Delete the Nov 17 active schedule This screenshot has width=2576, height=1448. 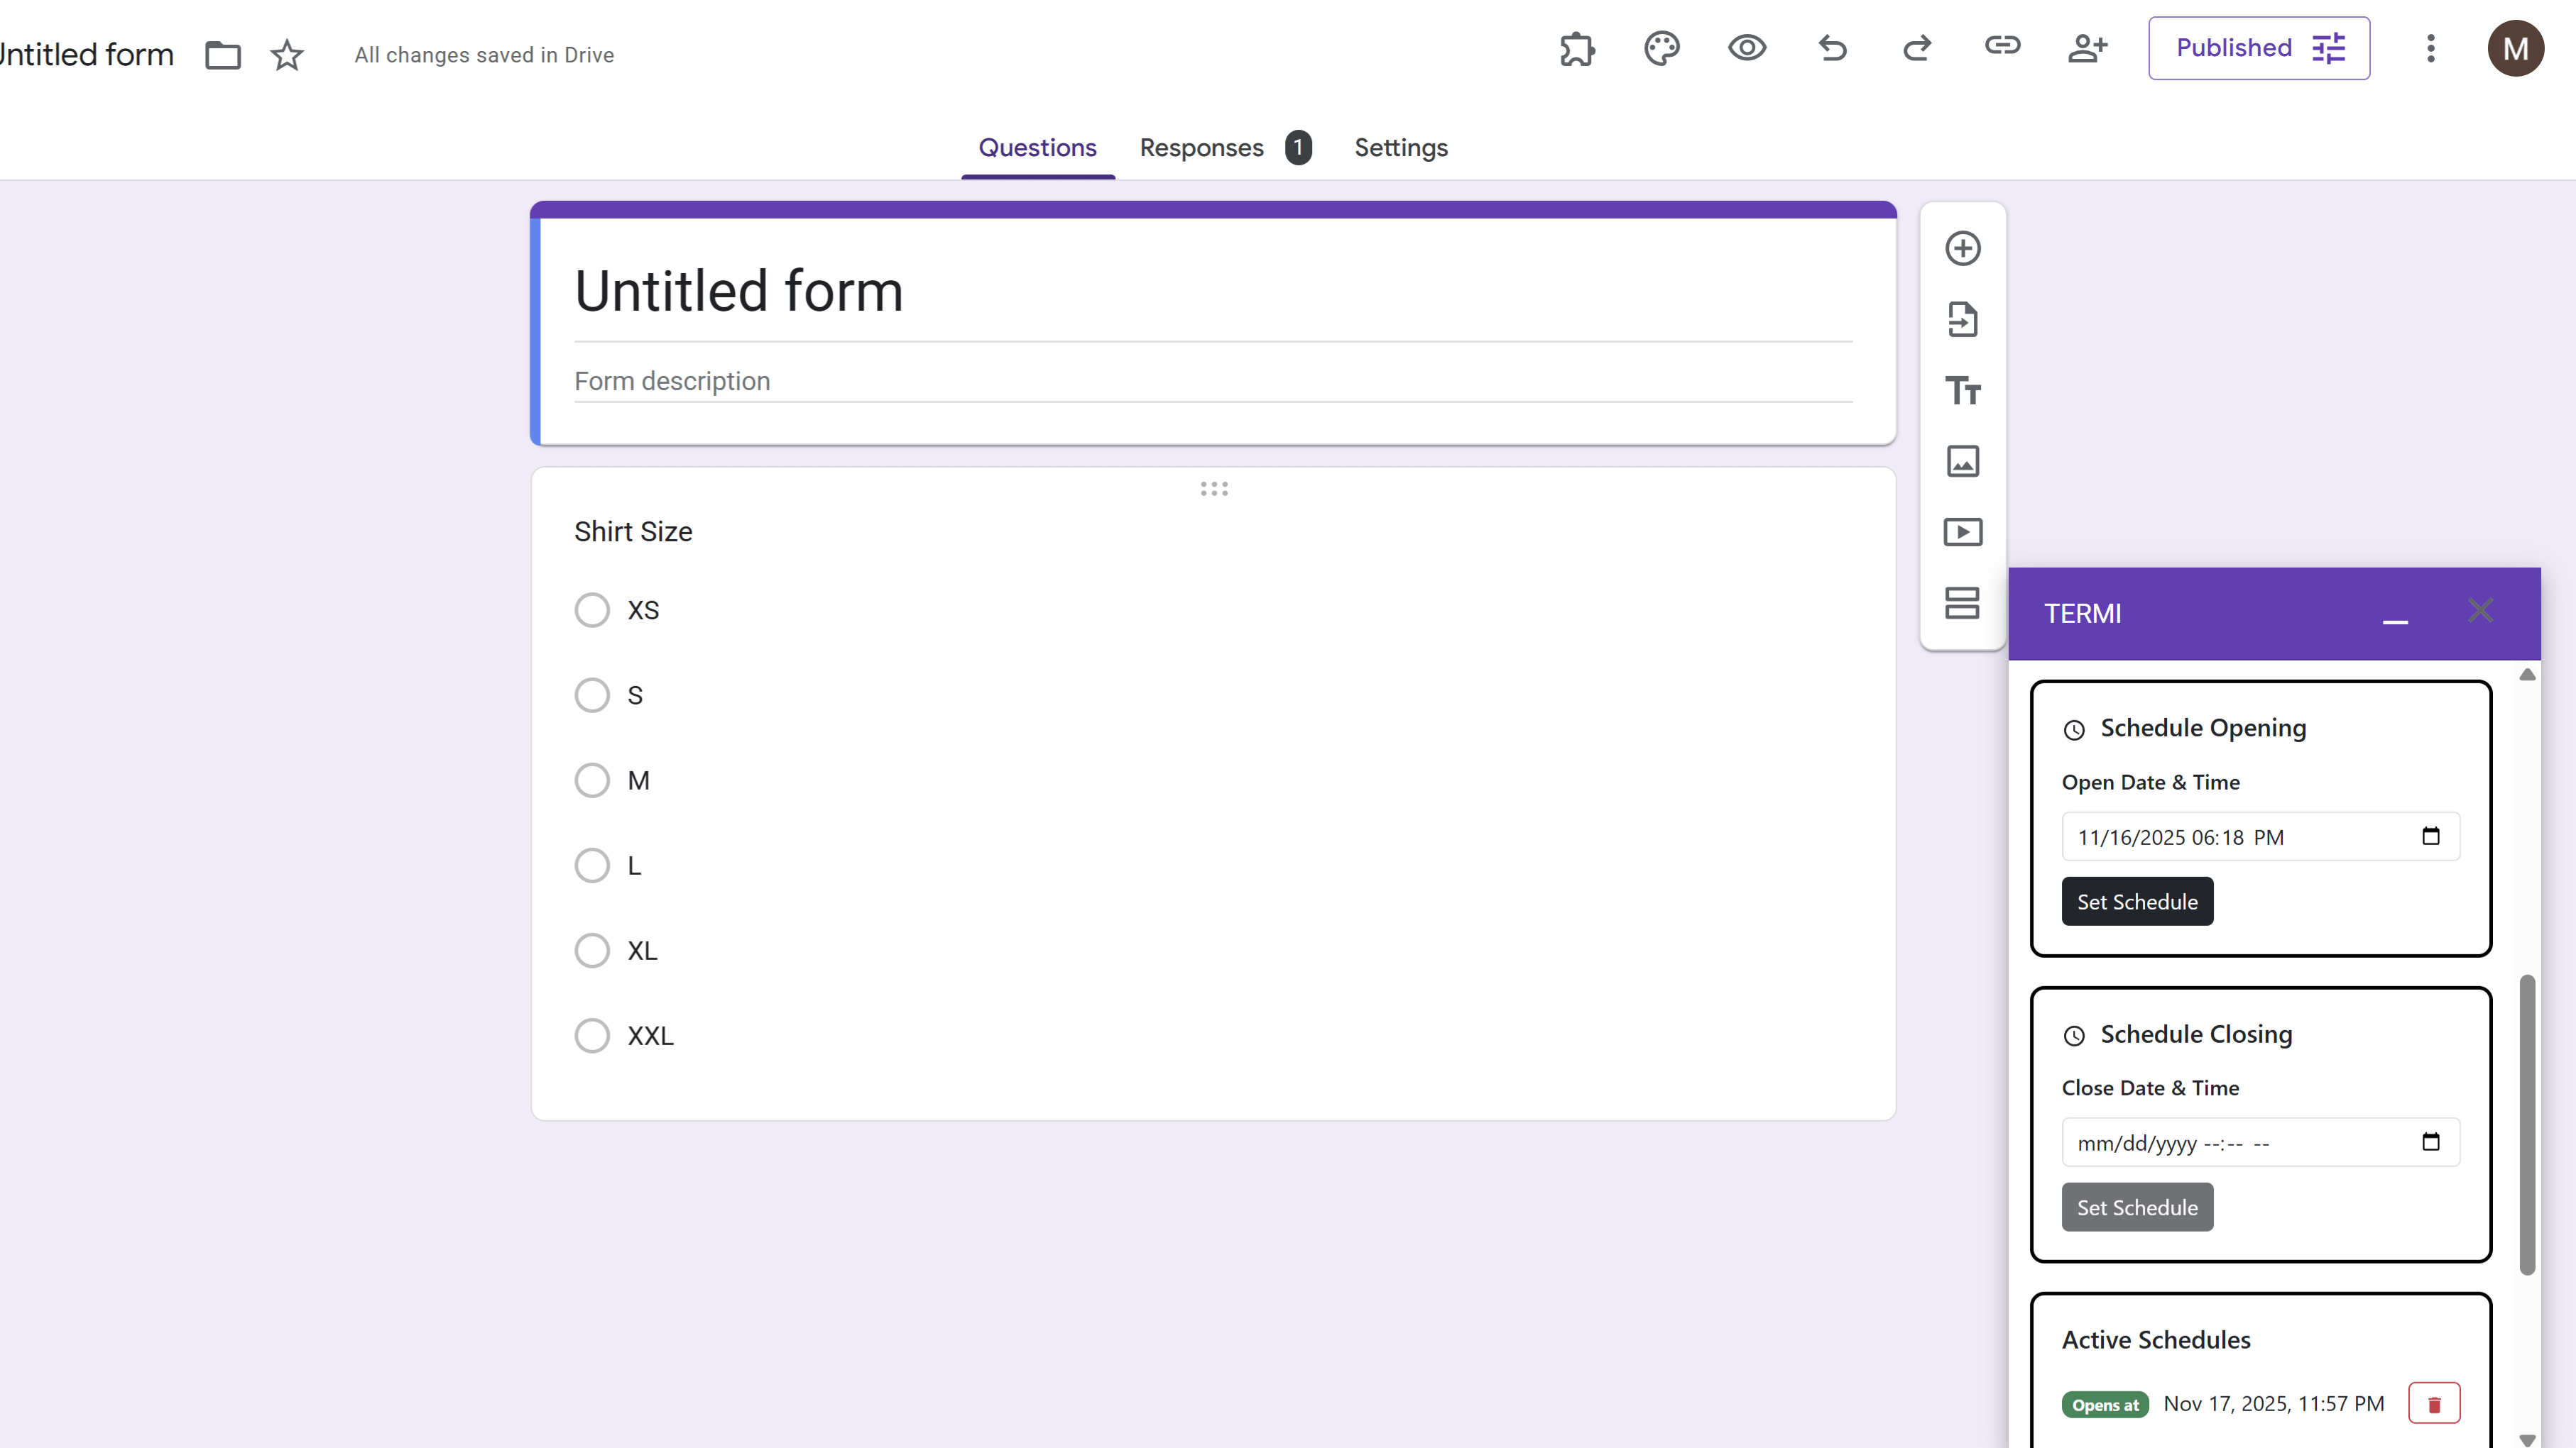tap(2434, 1403)
